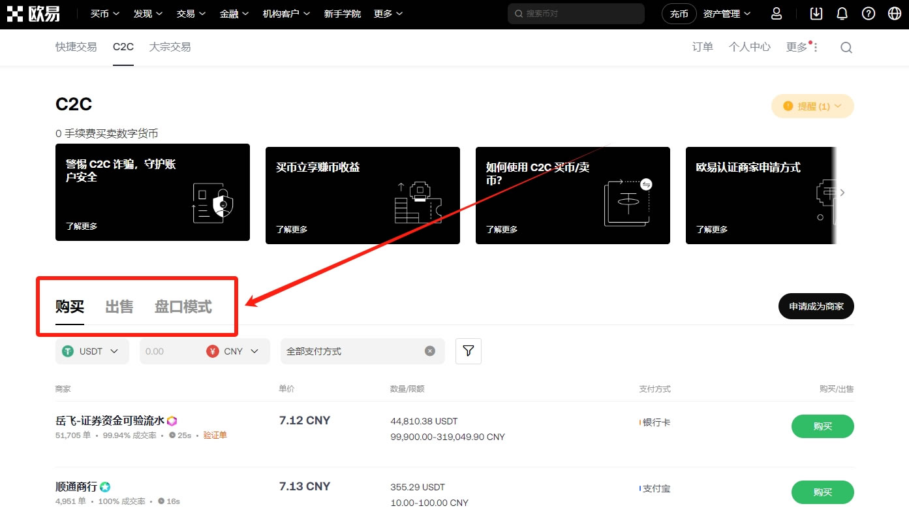Expand the USDT coin dropdown

pyautogui.click(x=92, y=351)
